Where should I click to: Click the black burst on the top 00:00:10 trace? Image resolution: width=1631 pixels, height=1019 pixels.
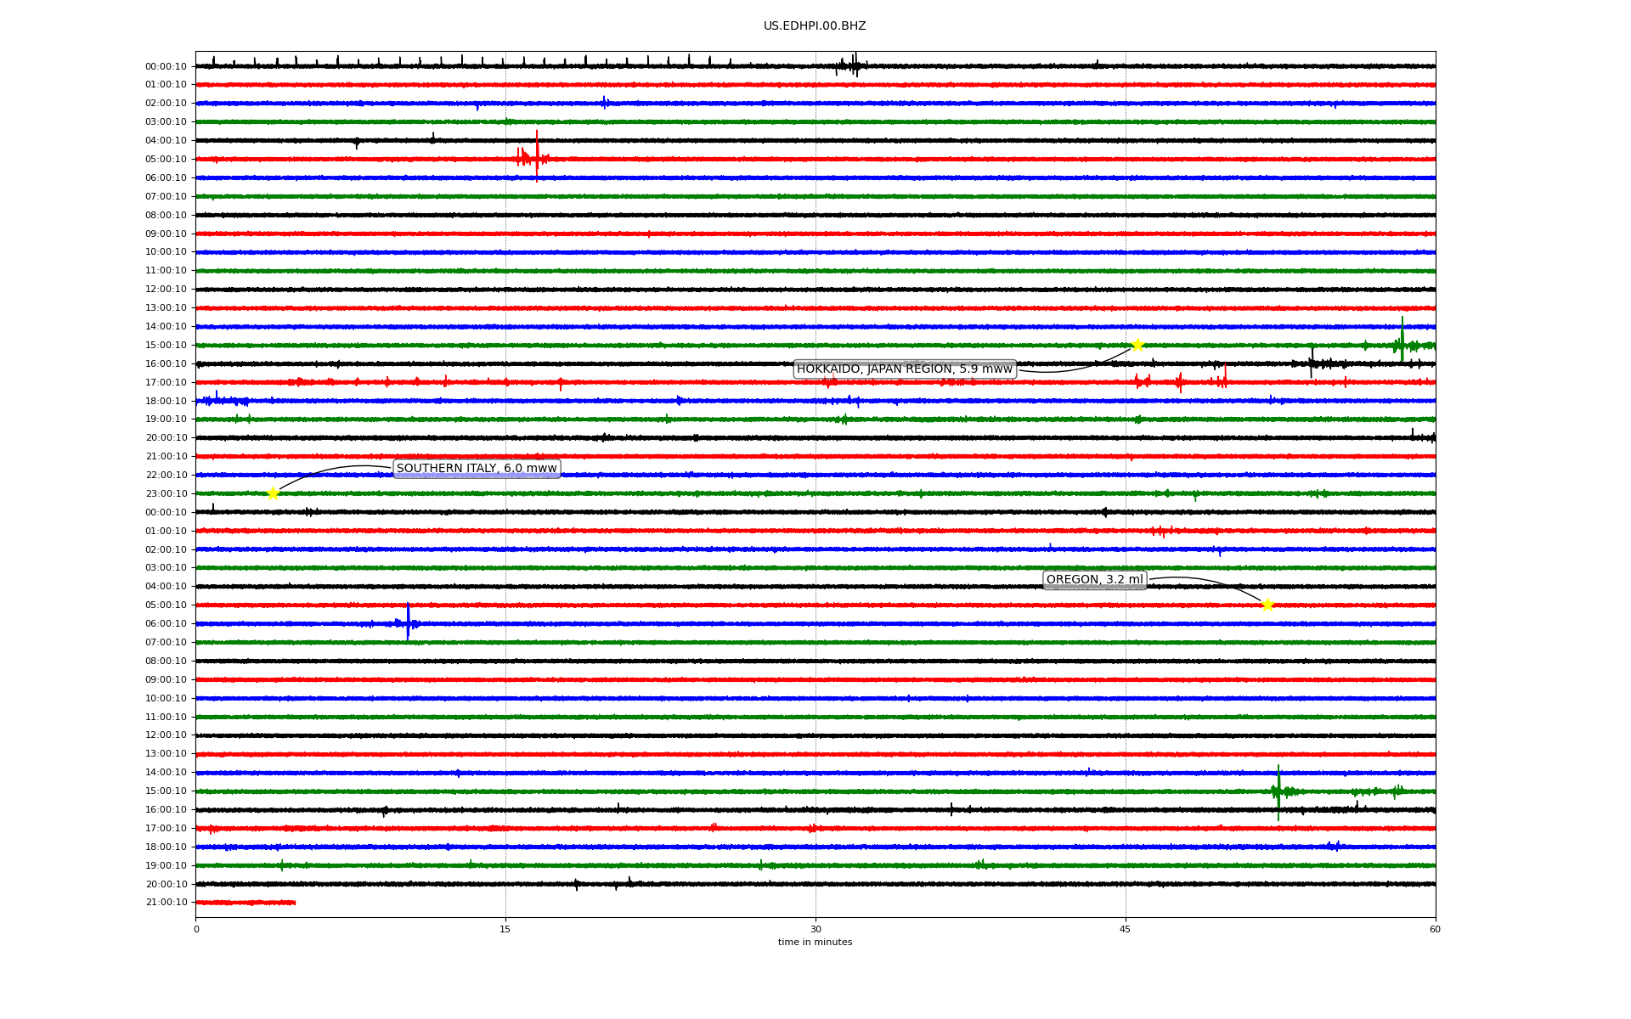point(852,65)
